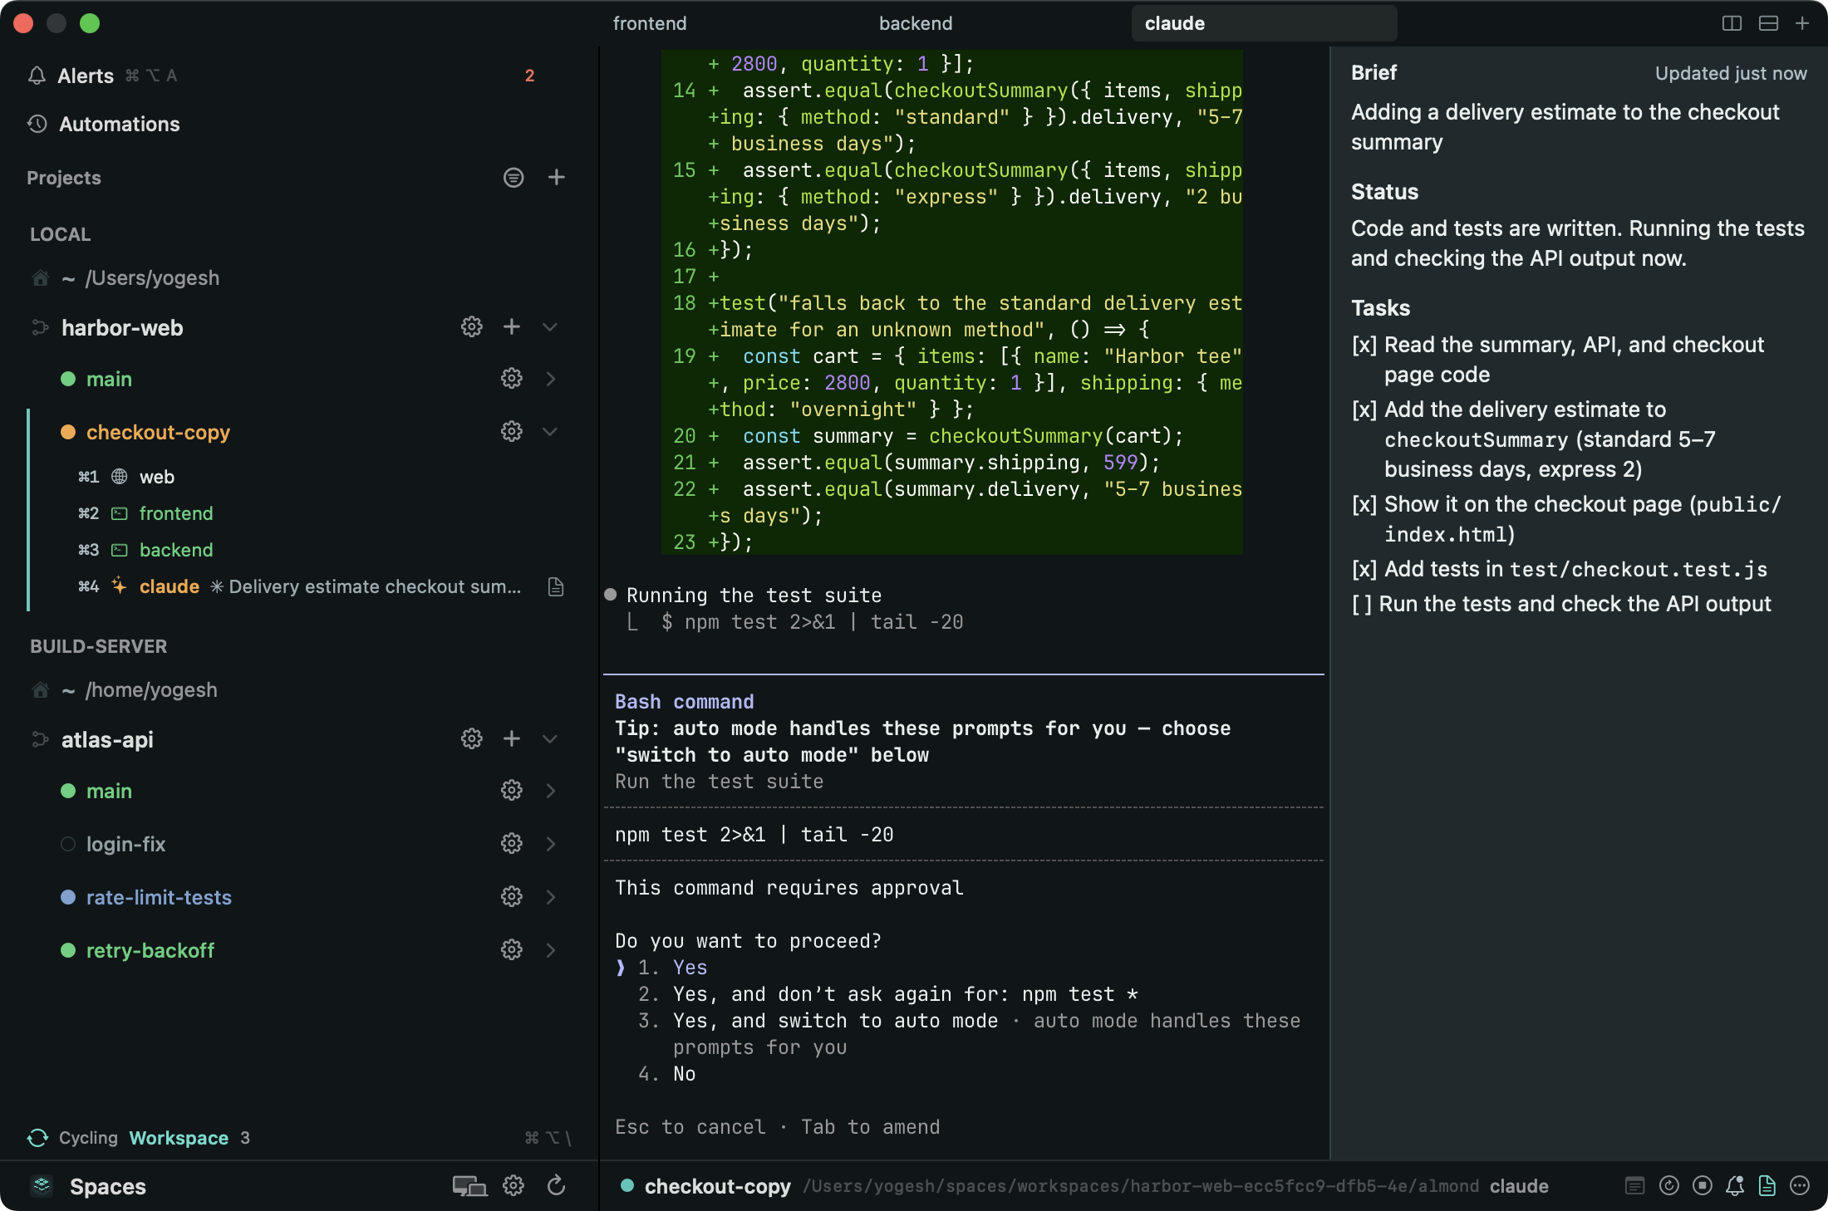1828x1211 pixels.
Task: Add workspace to harbor-web with plus
Action: coord(512,327)
